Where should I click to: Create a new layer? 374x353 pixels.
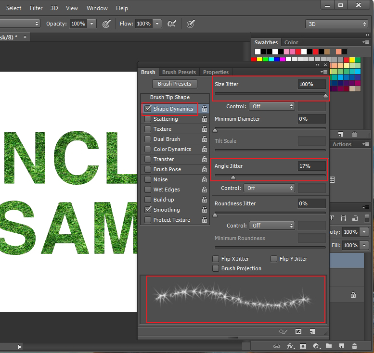(x=342, y=346)
